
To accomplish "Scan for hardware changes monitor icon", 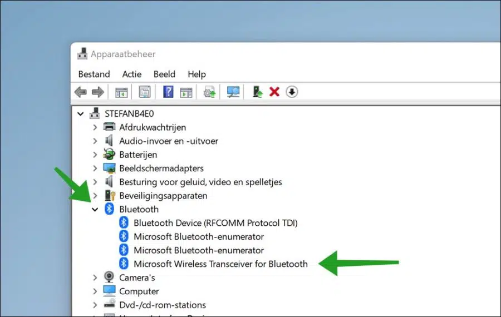I will tap(233, 92).
